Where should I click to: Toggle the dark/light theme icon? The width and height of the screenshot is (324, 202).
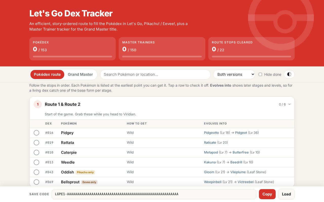pos(289,74)
